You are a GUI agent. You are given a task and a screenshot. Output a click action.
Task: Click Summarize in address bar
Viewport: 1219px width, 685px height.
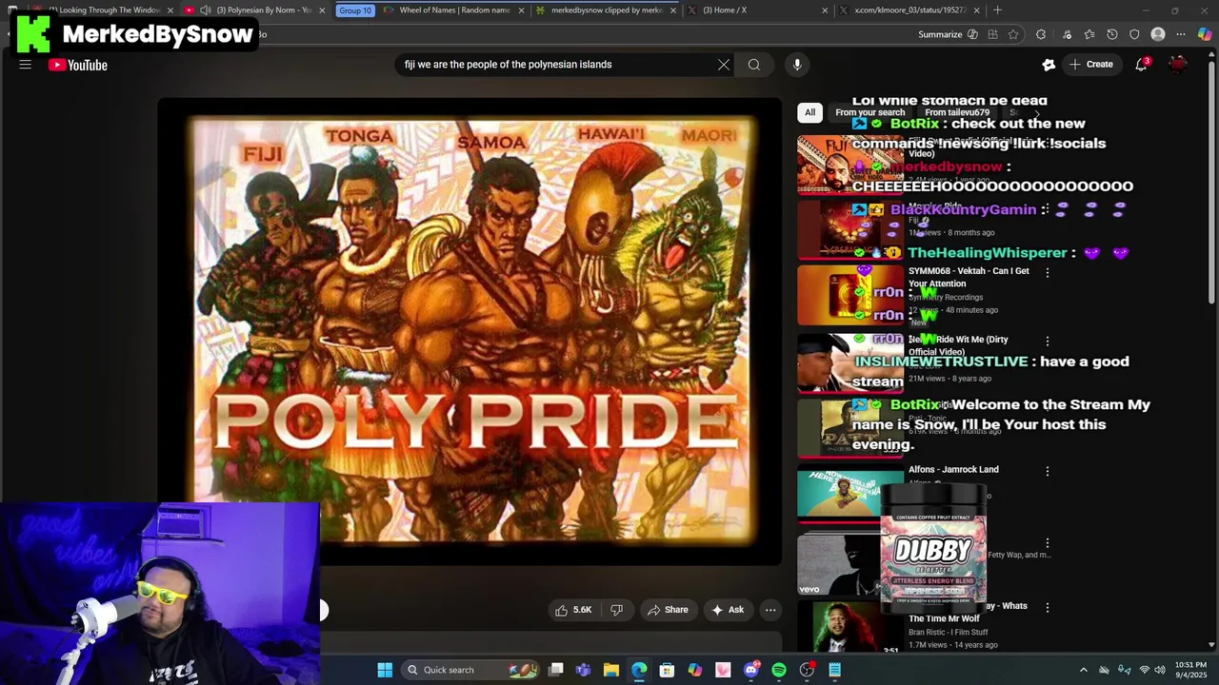(x=948, y=34)
